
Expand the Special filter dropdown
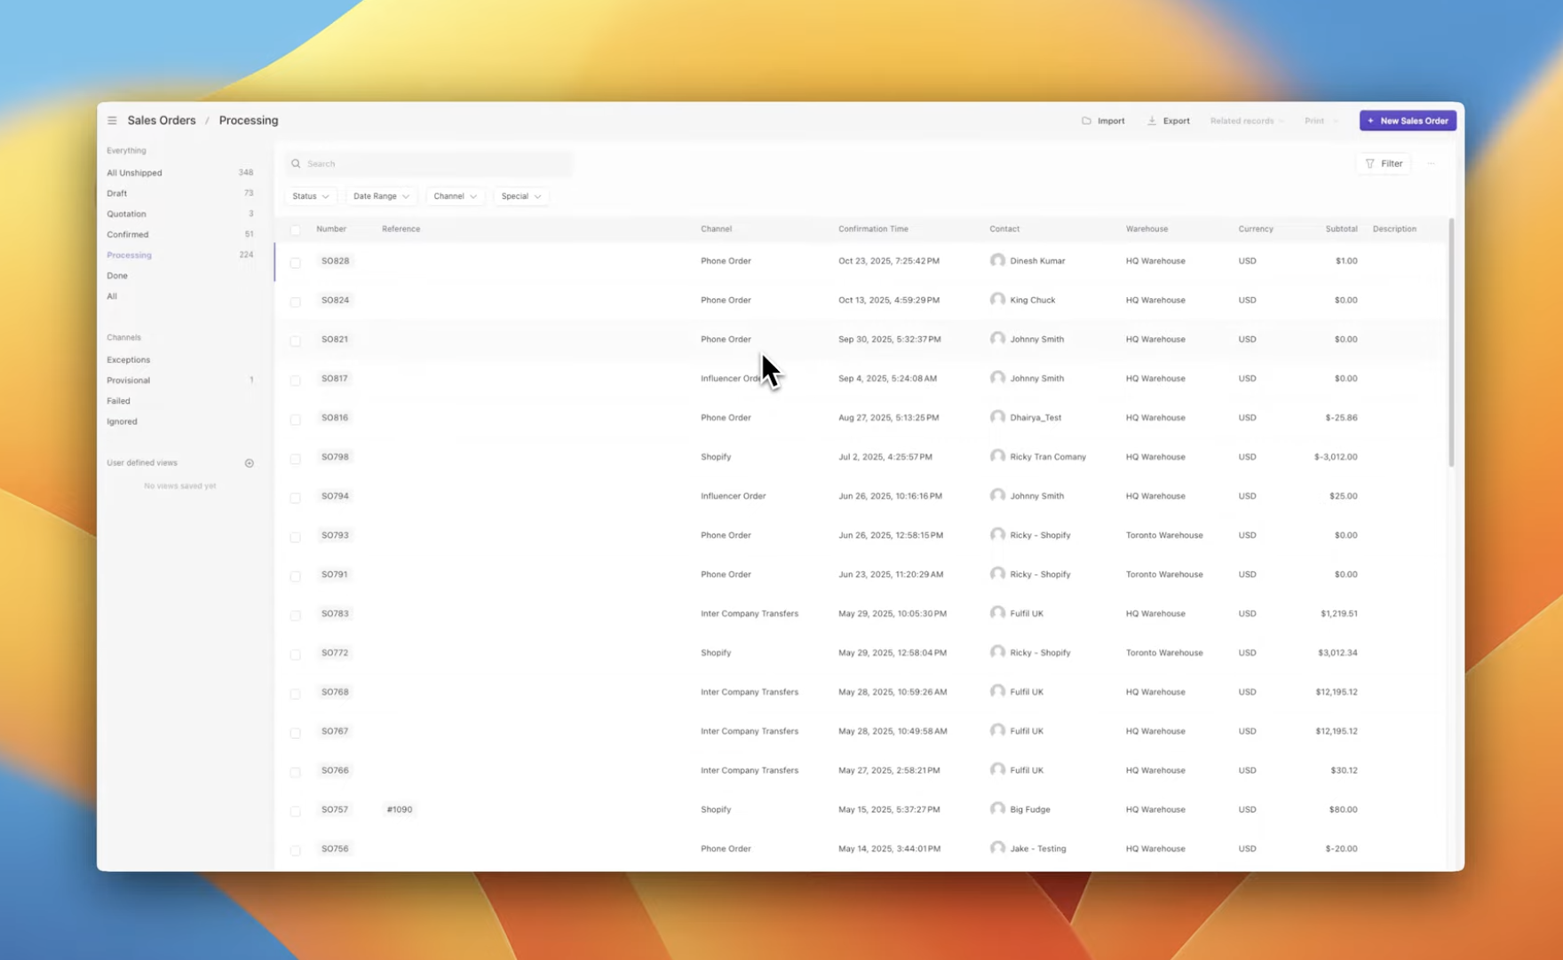coord(520,196)
